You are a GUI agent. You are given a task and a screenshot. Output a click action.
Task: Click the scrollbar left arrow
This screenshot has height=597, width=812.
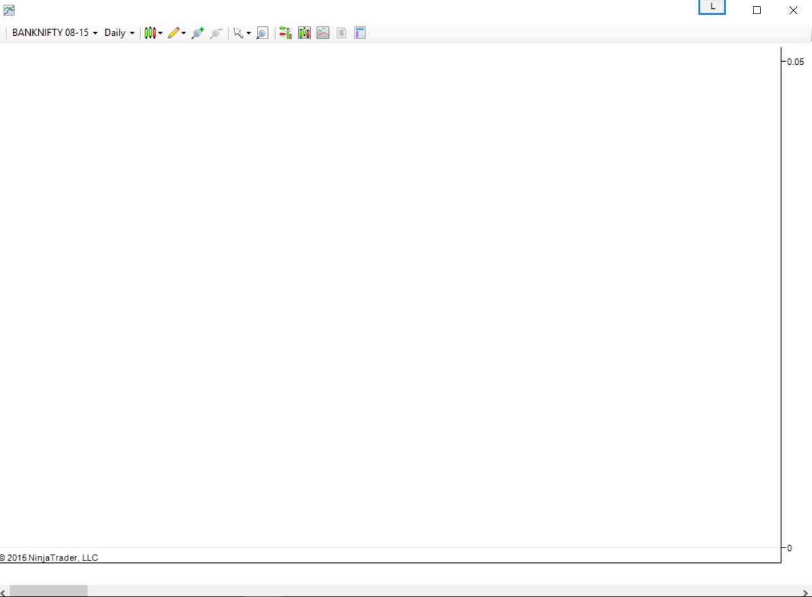pos(3,592)
